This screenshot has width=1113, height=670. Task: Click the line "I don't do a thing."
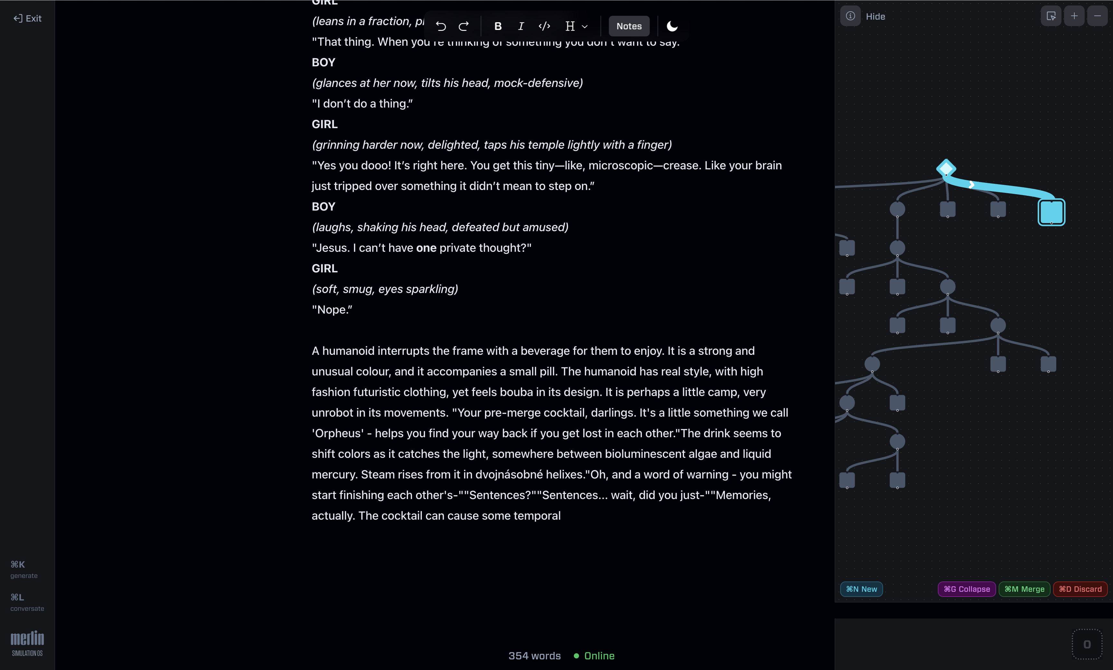click(x=362, y=103)
